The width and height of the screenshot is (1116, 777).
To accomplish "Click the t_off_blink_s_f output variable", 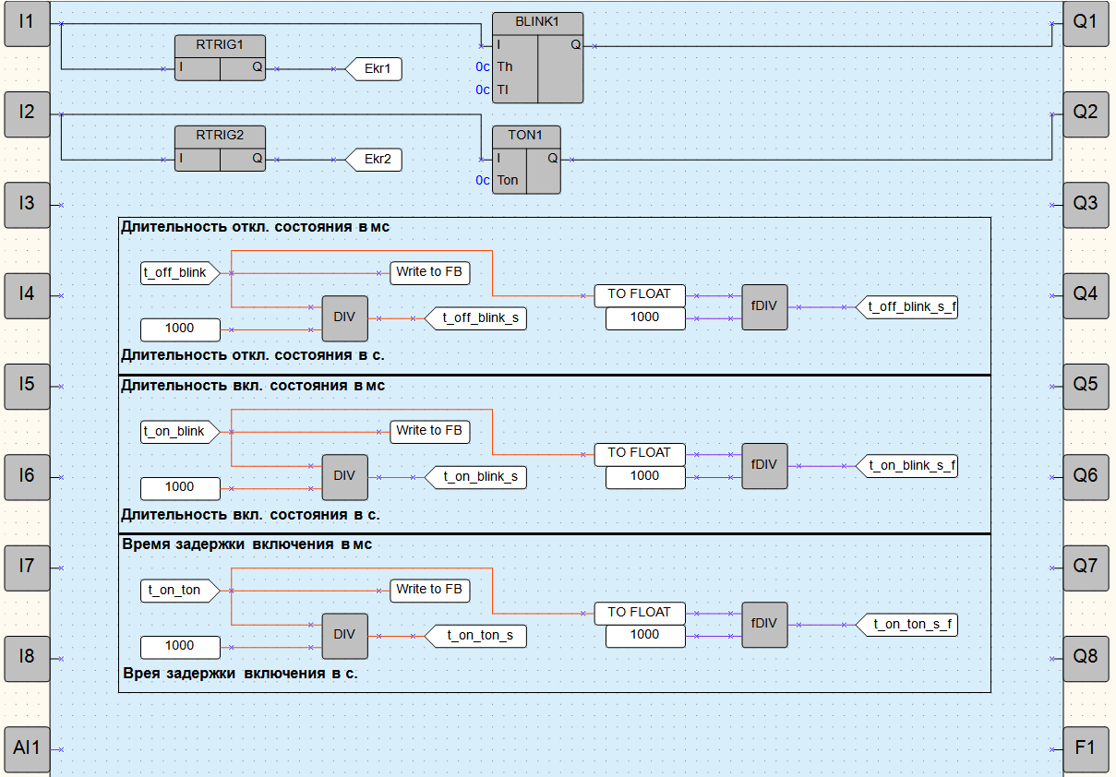I will [x=909, y=307].
